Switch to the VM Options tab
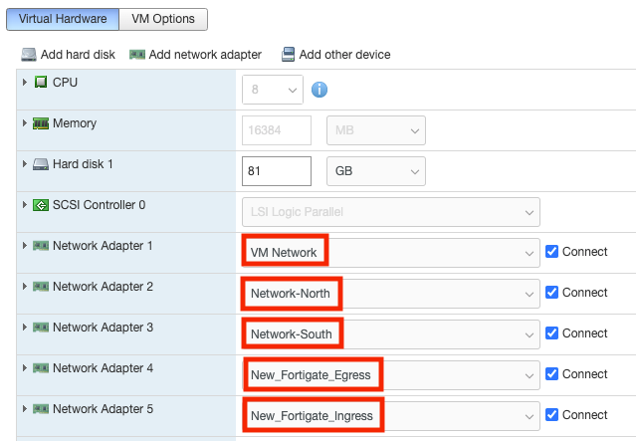Screen dimensions: 636x441 coord(163,18)
